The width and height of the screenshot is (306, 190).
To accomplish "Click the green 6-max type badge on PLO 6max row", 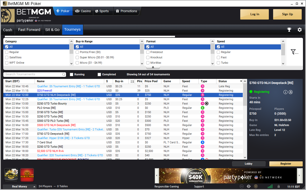I will click(x=203, y=108).
